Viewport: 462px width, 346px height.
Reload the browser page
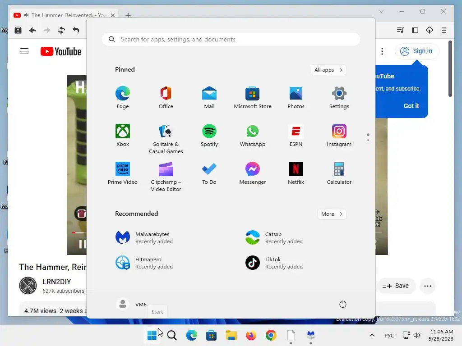click(x=61, y=30)
